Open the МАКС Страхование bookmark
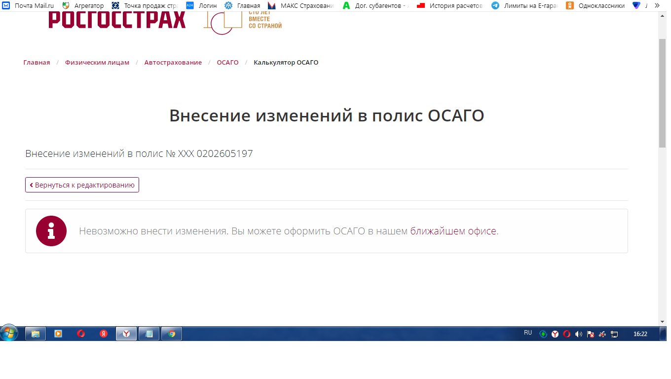The height and width of the screenshot is (379, 671). pyautogui.click(x=301, y=6)
